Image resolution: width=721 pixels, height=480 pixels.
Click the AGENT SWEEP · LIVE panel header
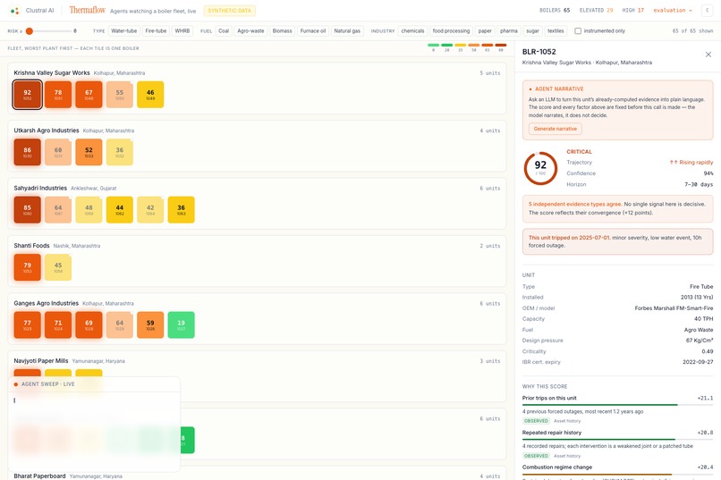[x=94, y=384]
